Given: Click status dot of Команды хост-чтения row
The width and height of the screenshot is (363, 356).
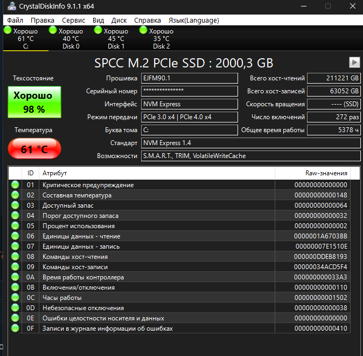Looking at the screenshot, I should (15, 257).
